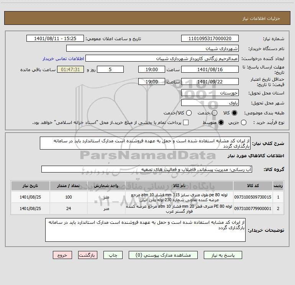Click the جزئیات اطلاعات نیاز header title

pyautogui.click(x=261, y=18)
